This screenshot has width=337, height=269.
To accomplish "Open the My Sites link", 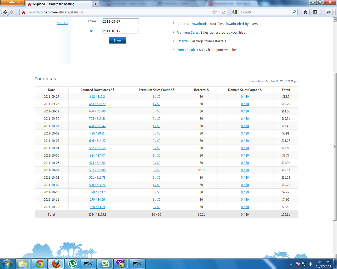I will tap(62, 23).
